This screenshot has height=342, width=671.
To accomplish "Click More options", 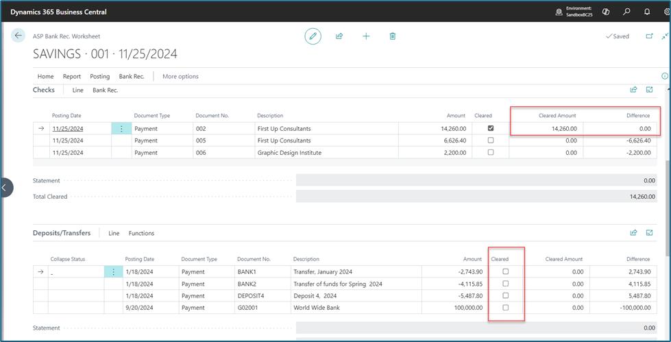I will (180, 77).
